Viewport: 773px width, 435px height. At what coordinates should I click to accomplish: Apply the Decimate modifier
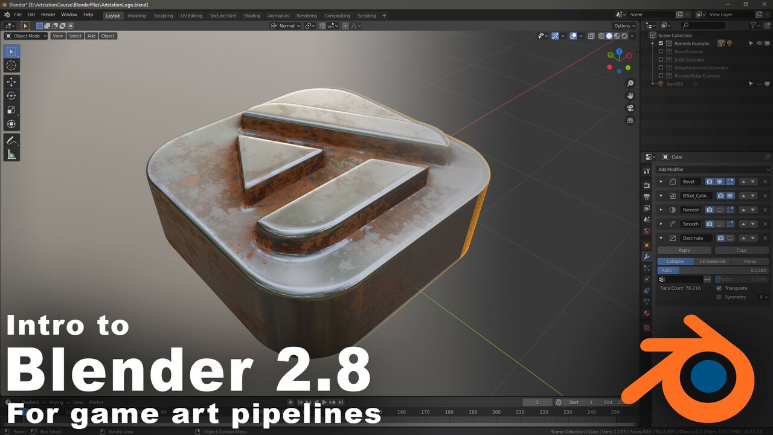click(x=684, y=250)
